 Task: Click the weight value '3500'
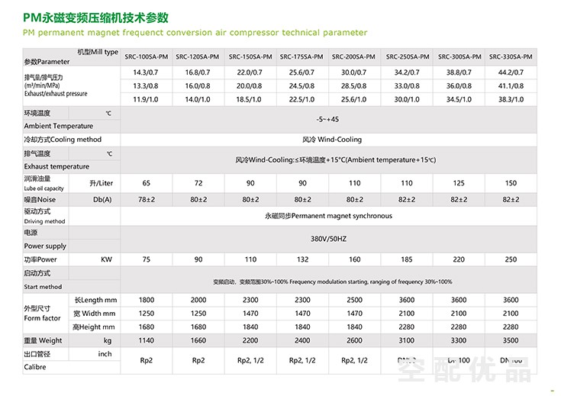511,340
